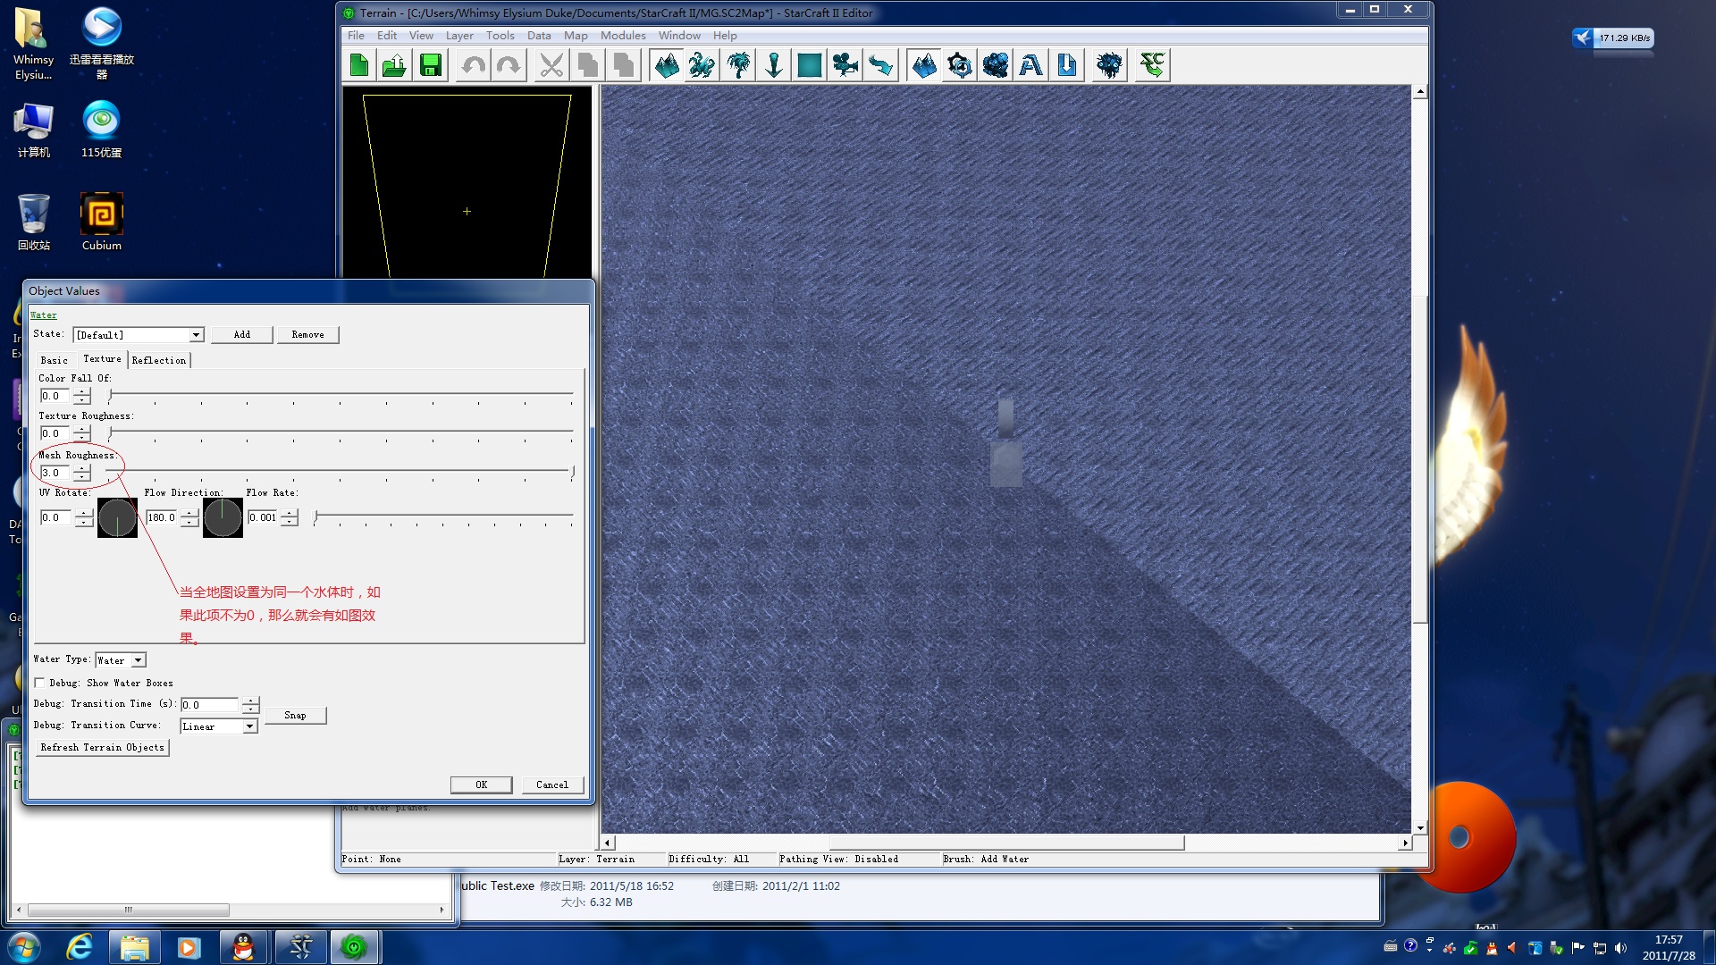This screenshot has height=965, width=1716.
Task: Click Refresh Terrain Objects button
Action: (x=102, y=747)
